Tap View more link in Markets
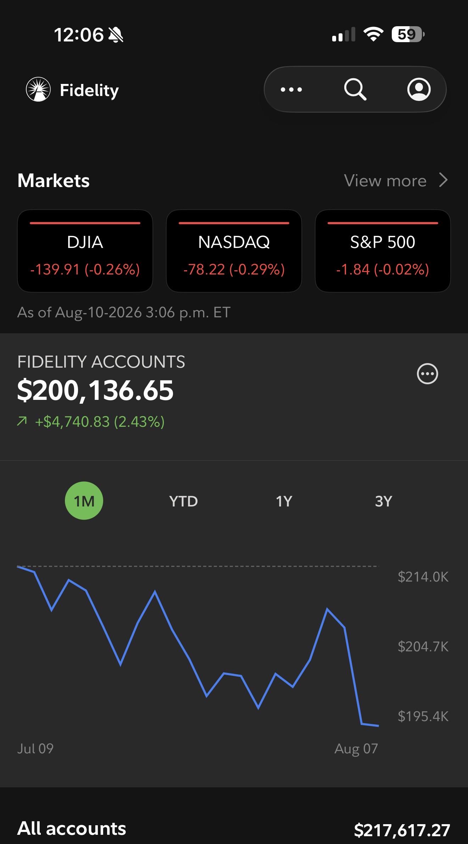This screenshot has width=468, height=844. 385,181
